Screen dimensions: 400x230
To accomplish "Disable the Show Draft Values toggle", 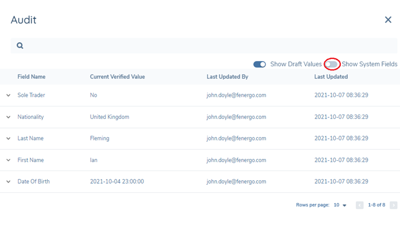I will (259, 65).
